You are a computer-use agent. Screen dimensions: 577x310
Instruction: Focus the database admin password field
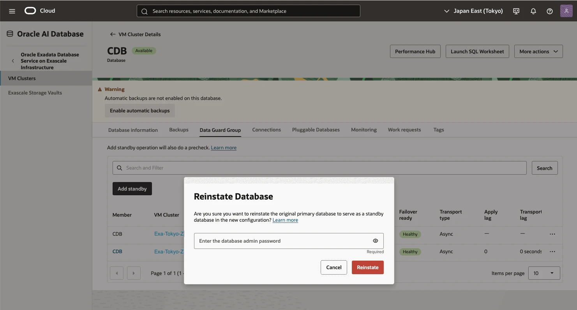[x=289, y=241]
